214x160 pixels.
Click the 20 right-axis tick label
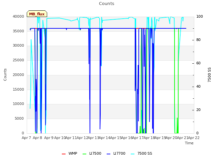[x=198, y=110]
